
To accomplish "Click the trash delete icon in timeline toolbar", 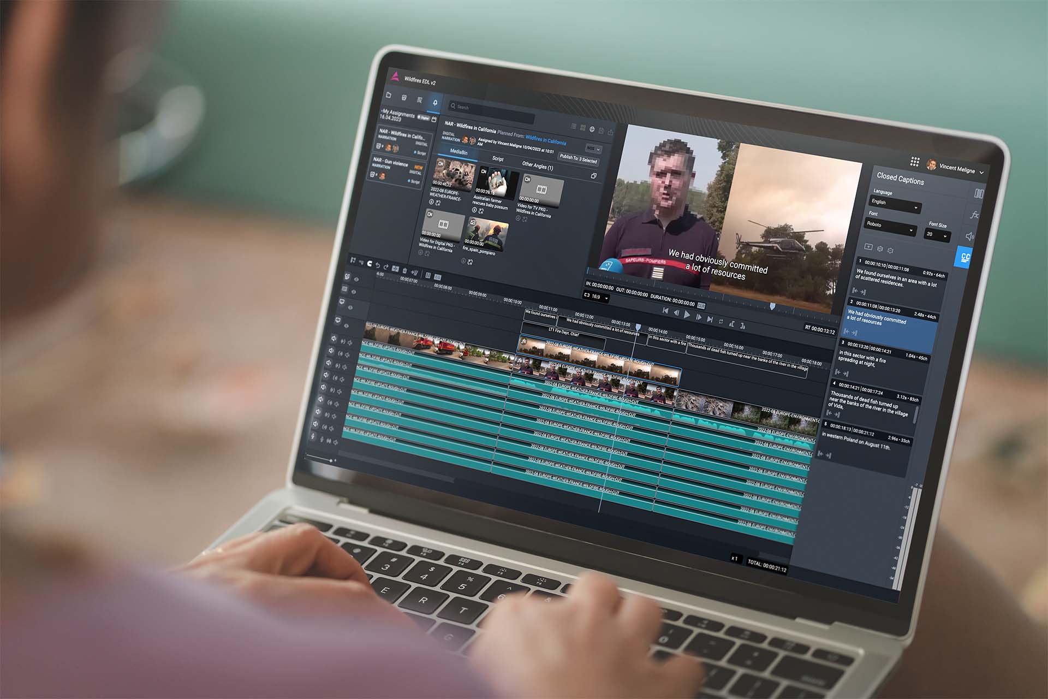I will click(x=405, y=269).
